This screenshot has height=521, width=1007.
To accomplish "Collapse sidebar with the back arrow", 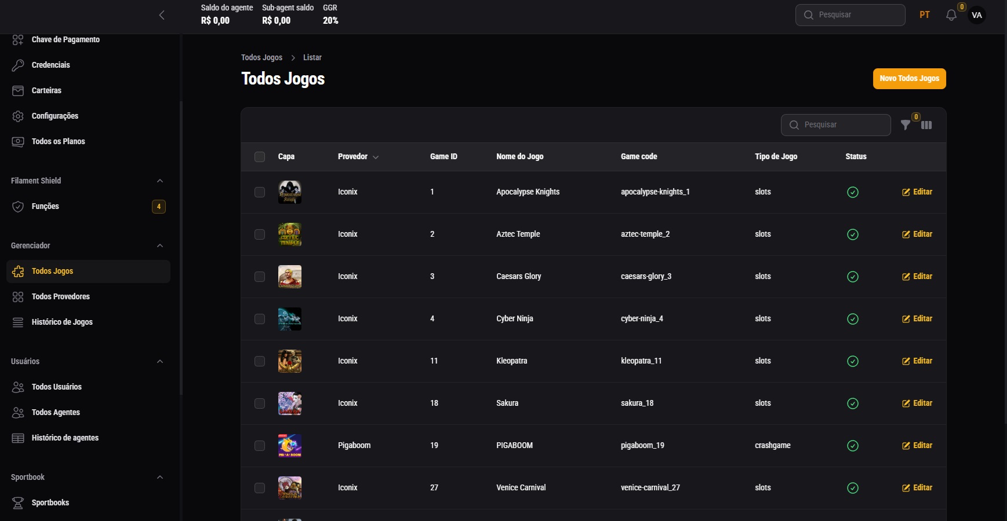I will 162,16.
